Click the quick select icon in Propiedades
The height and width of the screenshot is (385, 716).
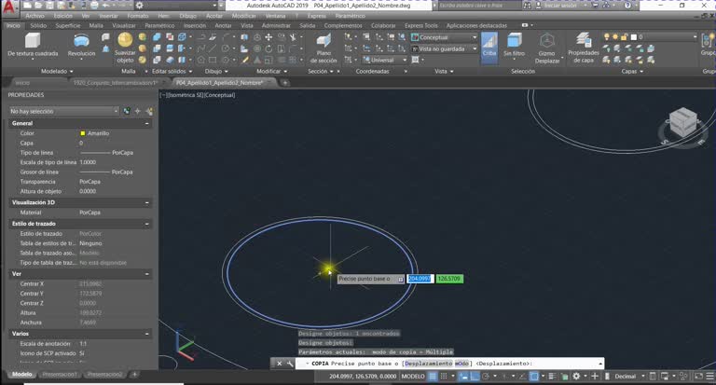[149, 111]
